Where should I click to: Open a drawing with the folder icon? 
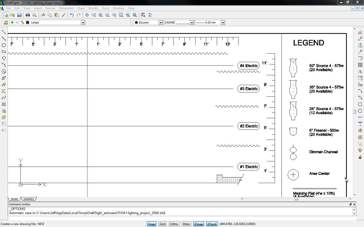pos(13,15)
